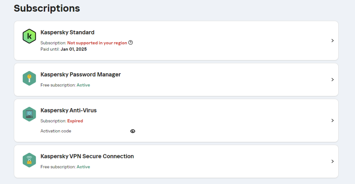This screenshot has width=355, height=184.
Task: Open the Kaspersky Standard title link
Action: (x=67, y=33)
